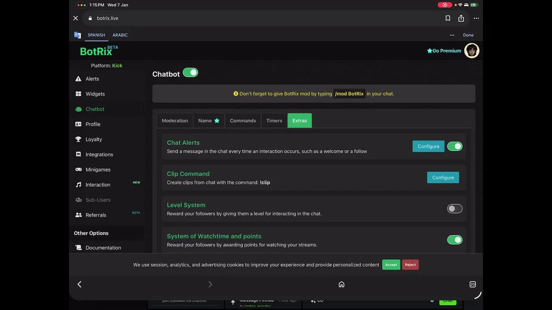Open the Integrations icon in the sidebar
The width and height of the screenshot is (552, 310).
tap(78, 154)
